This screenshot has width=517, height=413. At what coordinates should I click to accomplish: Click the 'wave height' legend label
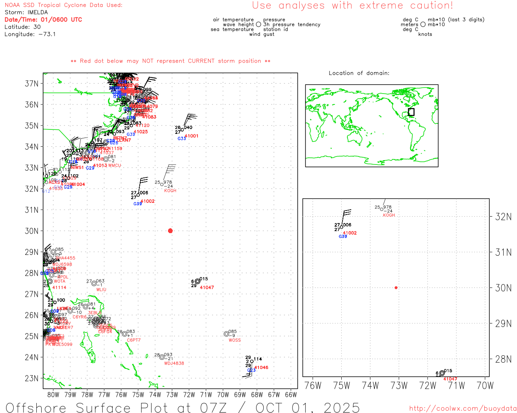click(x=238, y=25)
